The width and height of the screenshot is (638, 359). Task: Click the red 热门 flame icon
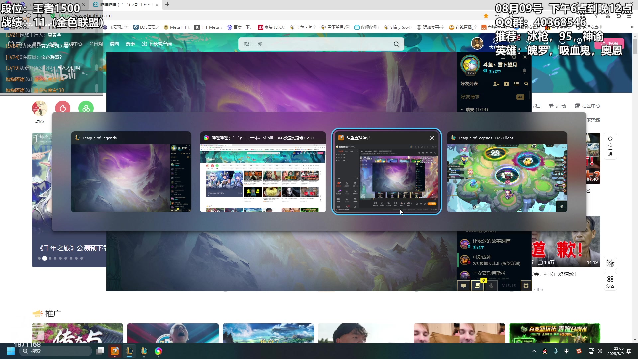click(x=63, y=108)
